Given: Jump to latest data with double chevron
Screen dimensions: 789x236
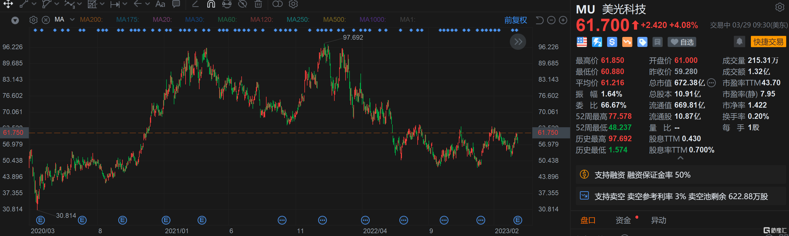Looking at the screenshot, I should (x=518, y=42).
